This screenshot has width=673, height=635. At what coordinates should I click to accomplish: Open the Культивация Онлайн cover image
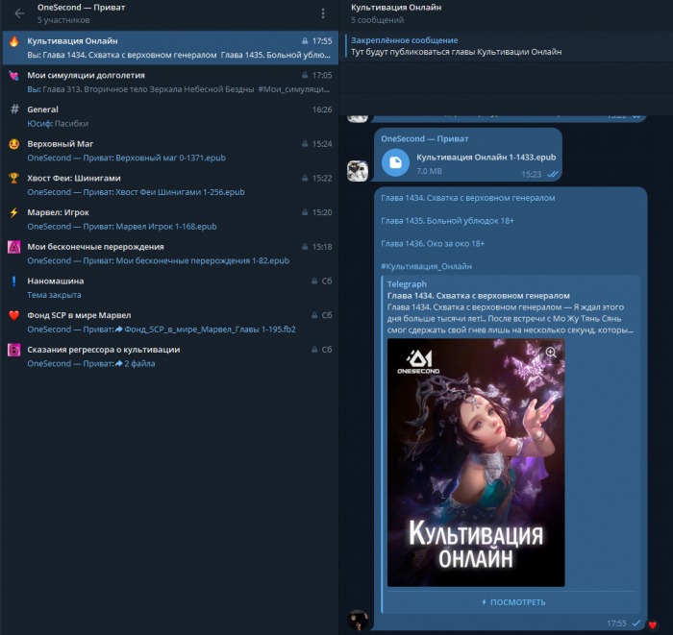tap(476, 462)
